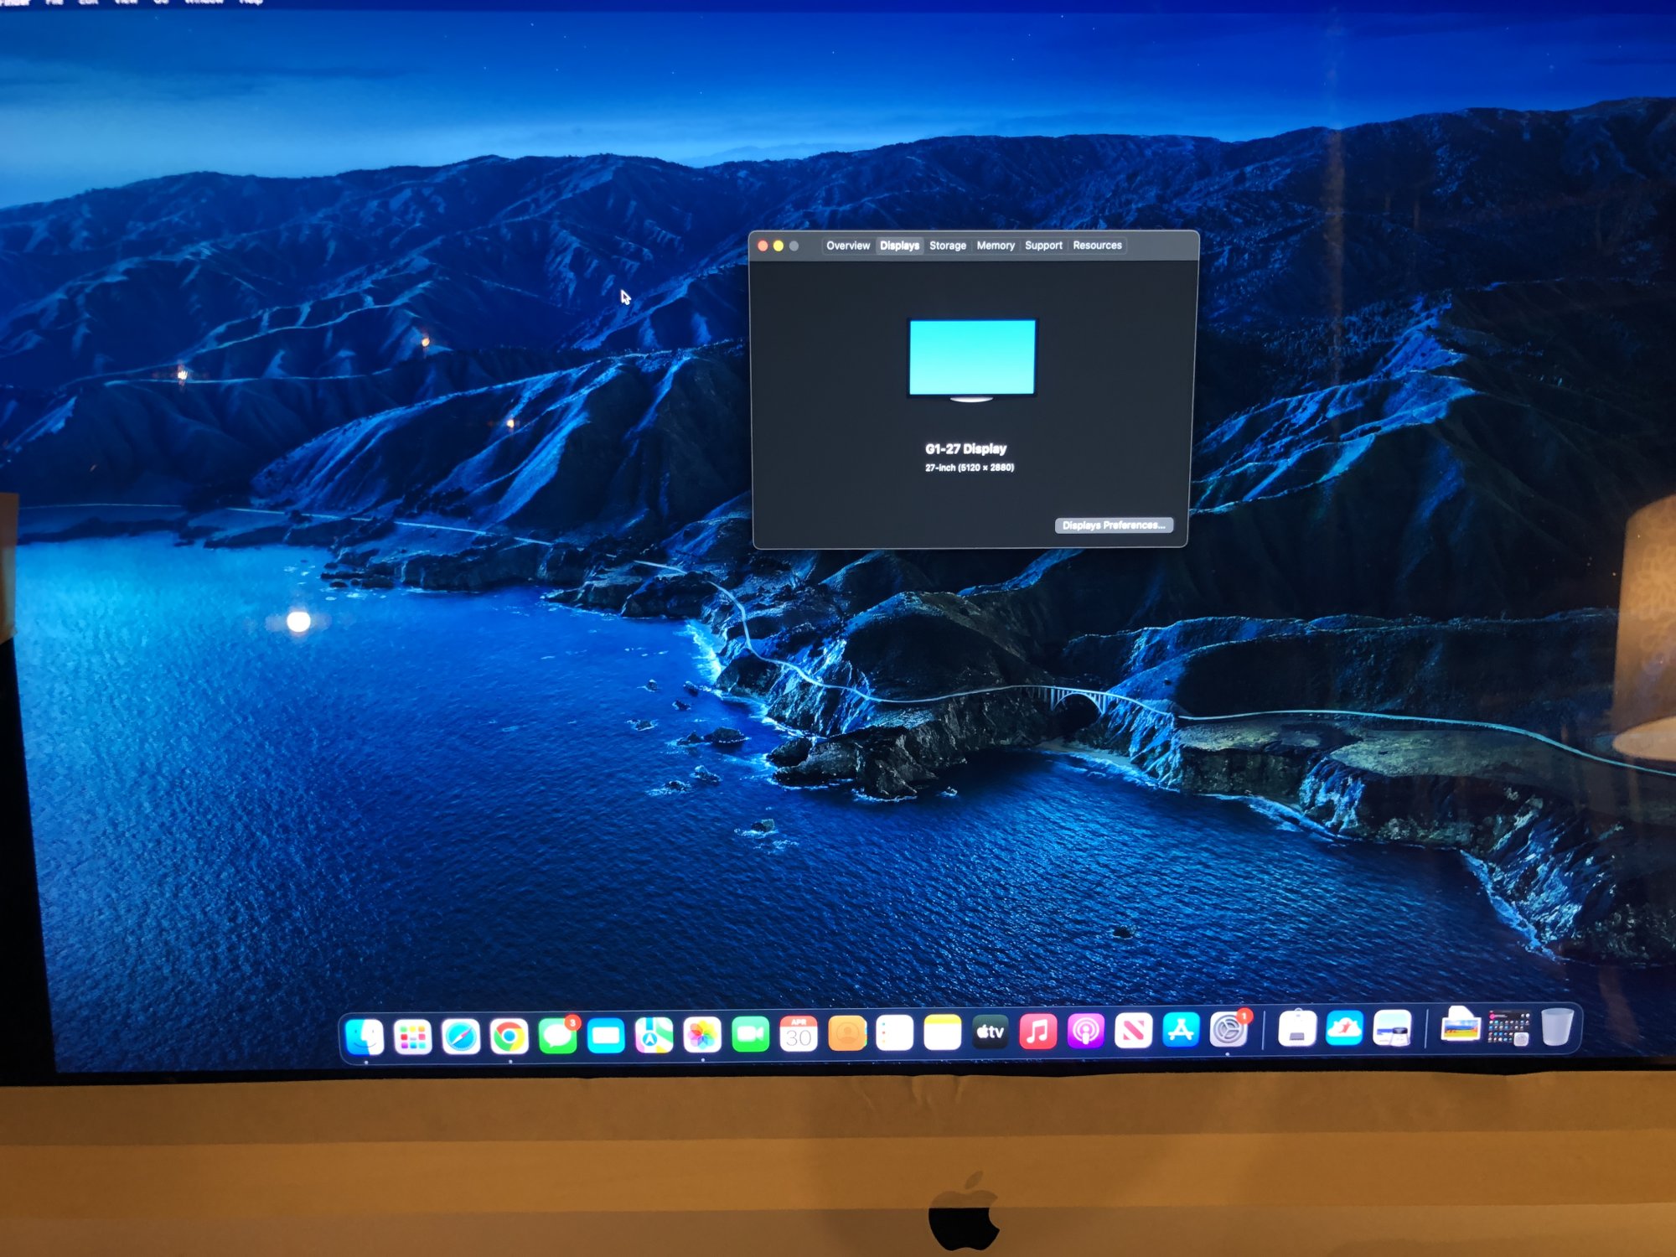Screen dimensions: 1676x1257
Task: Select the Memory tab
Action: [995, 246]
